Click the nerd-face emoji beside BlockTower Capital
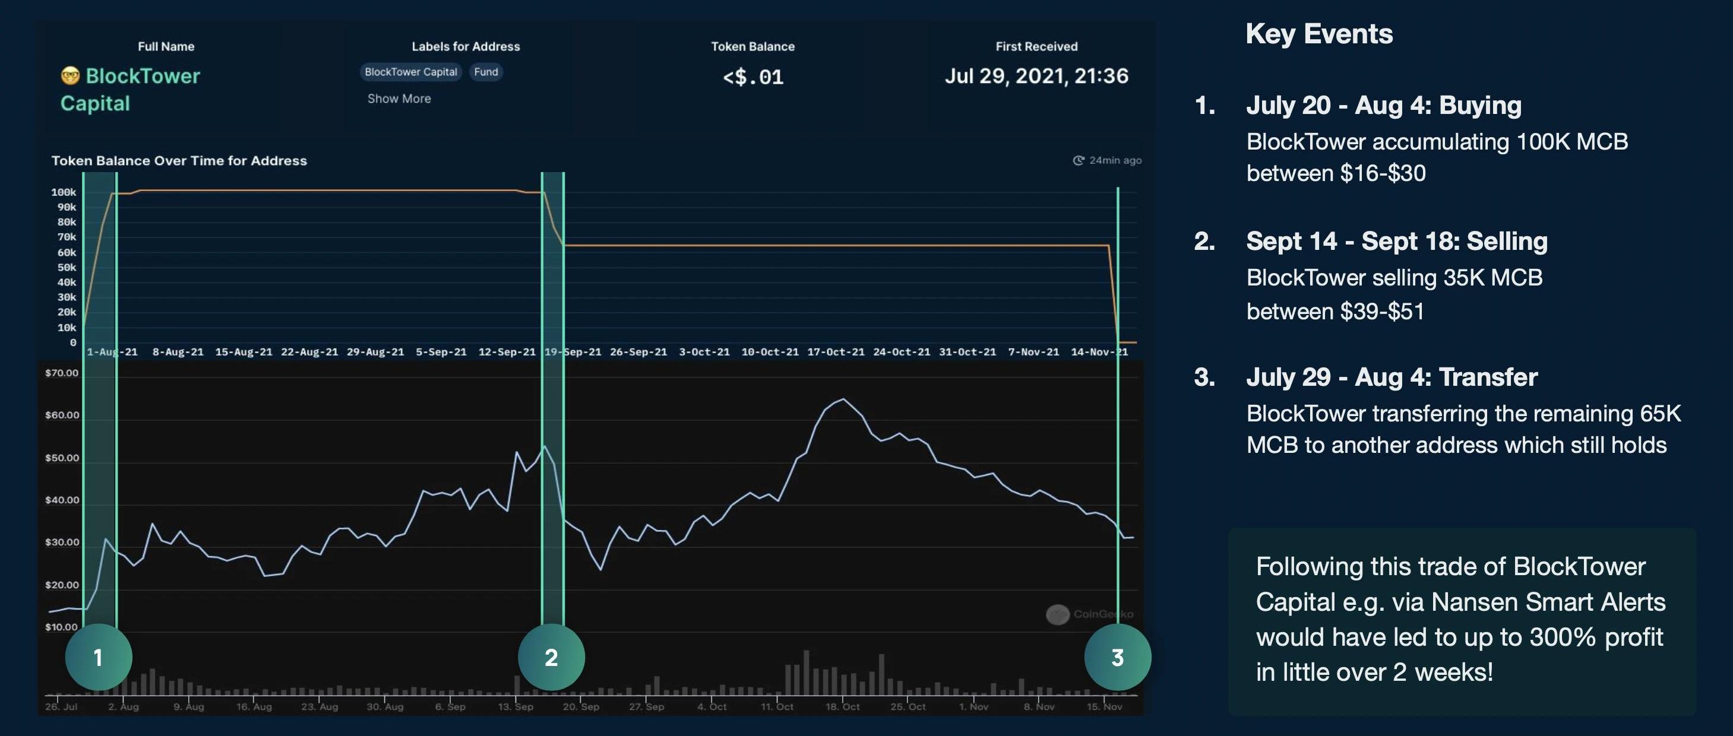 coord(70,76)
